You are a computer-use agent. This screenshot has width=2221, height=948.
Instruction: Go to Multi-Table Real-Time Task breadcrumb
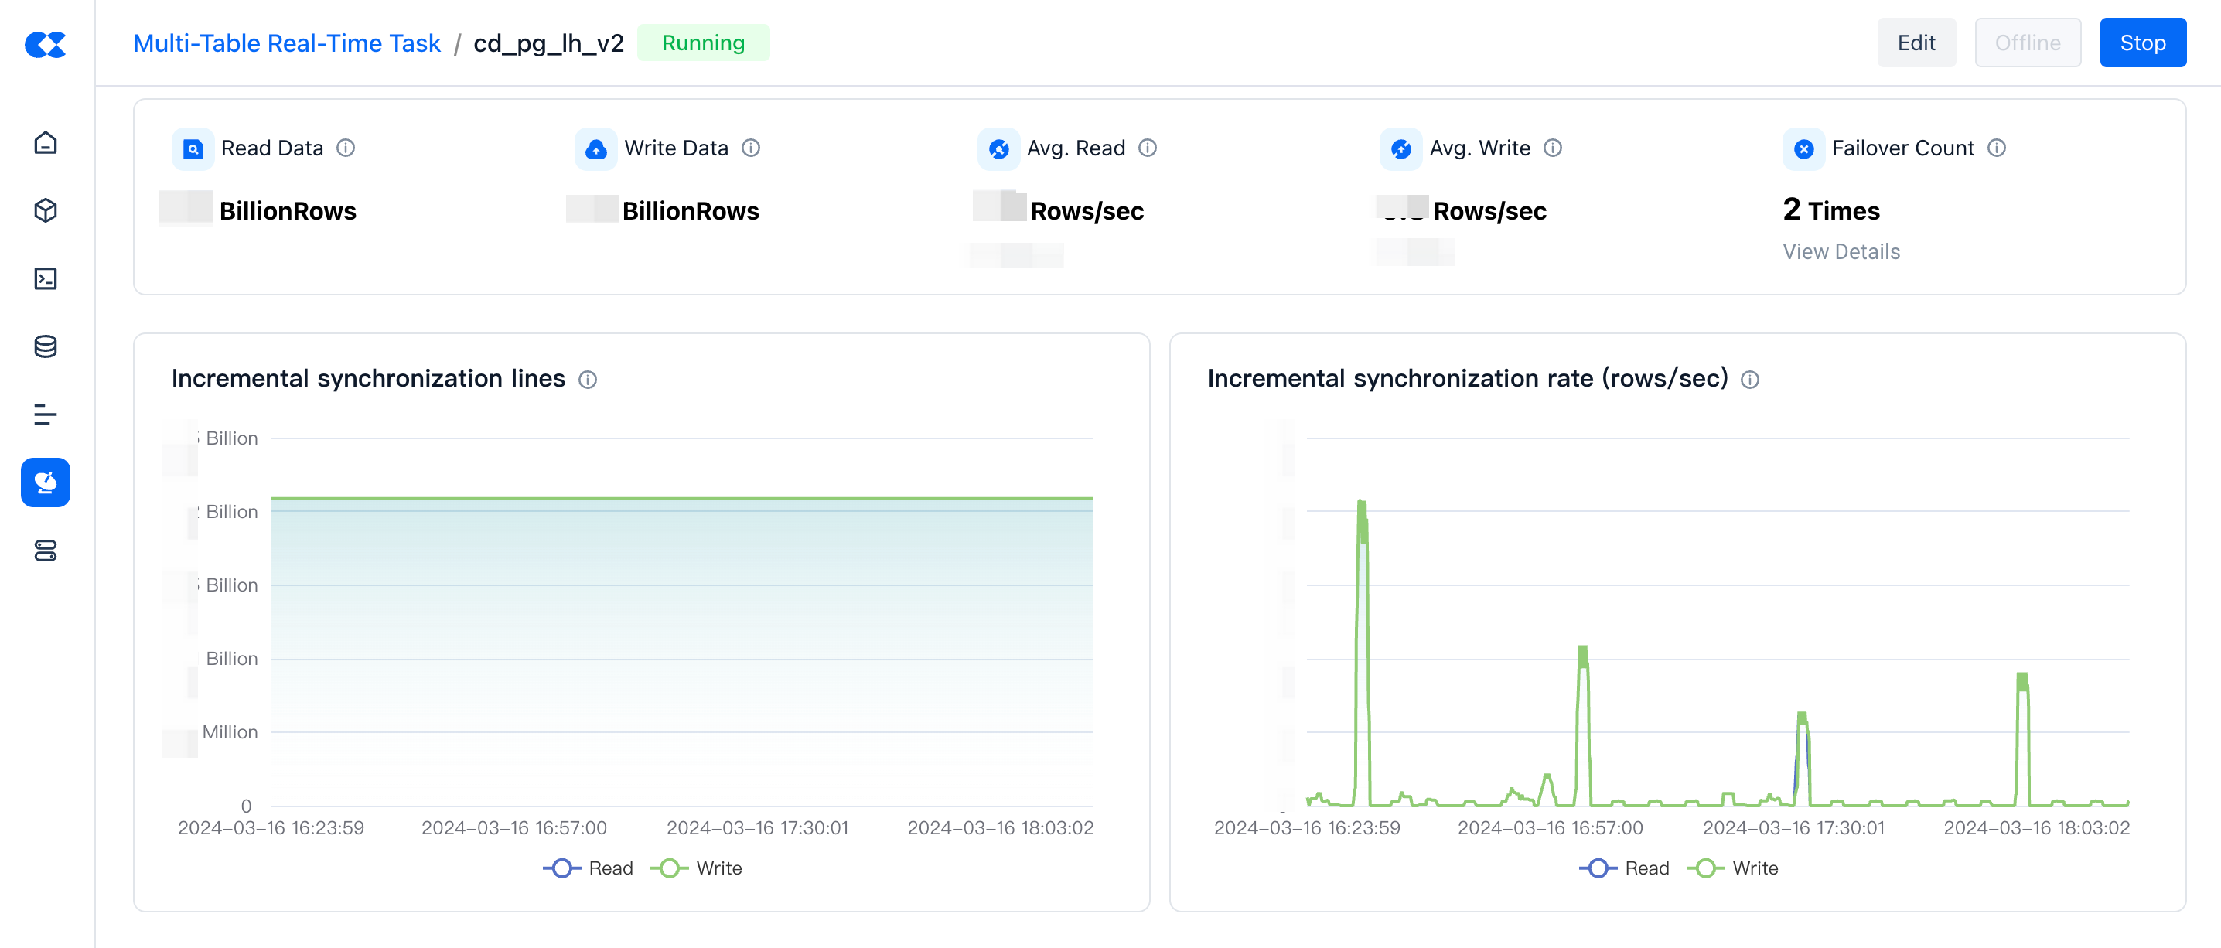286,43
